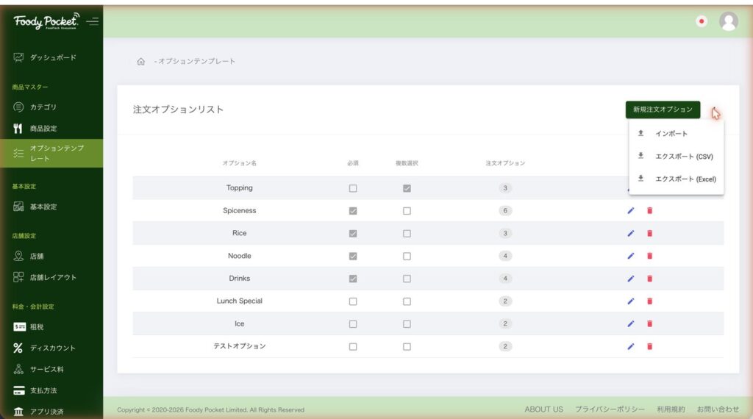Image resolution: width=753 pixels, height=419 pixels.
Task: Toggle 複数選択 checkbox for Ice
Action: (x=407, y=324)
